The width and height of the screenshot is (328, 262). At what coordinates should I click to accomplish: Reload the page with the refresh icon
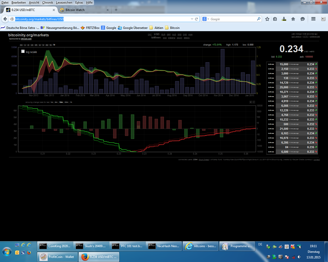196,19
